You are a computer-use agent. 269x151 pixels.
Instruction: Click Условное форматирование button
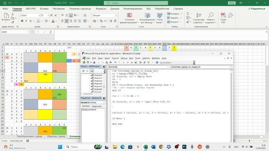[129, 18]
